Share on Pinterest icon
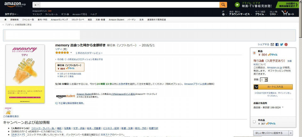The image size is (302, 137). [x=286, y=44]
